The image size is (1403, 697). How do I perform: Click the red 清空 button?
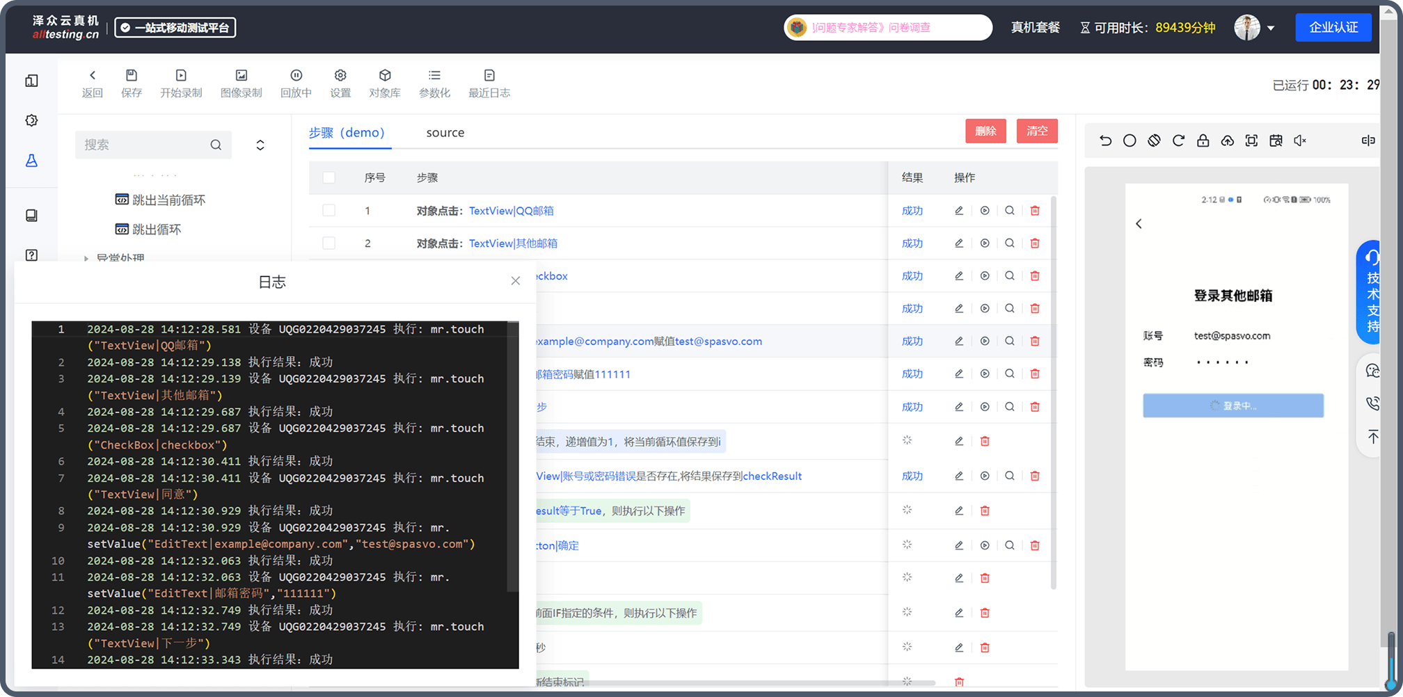click(1037, 131)
